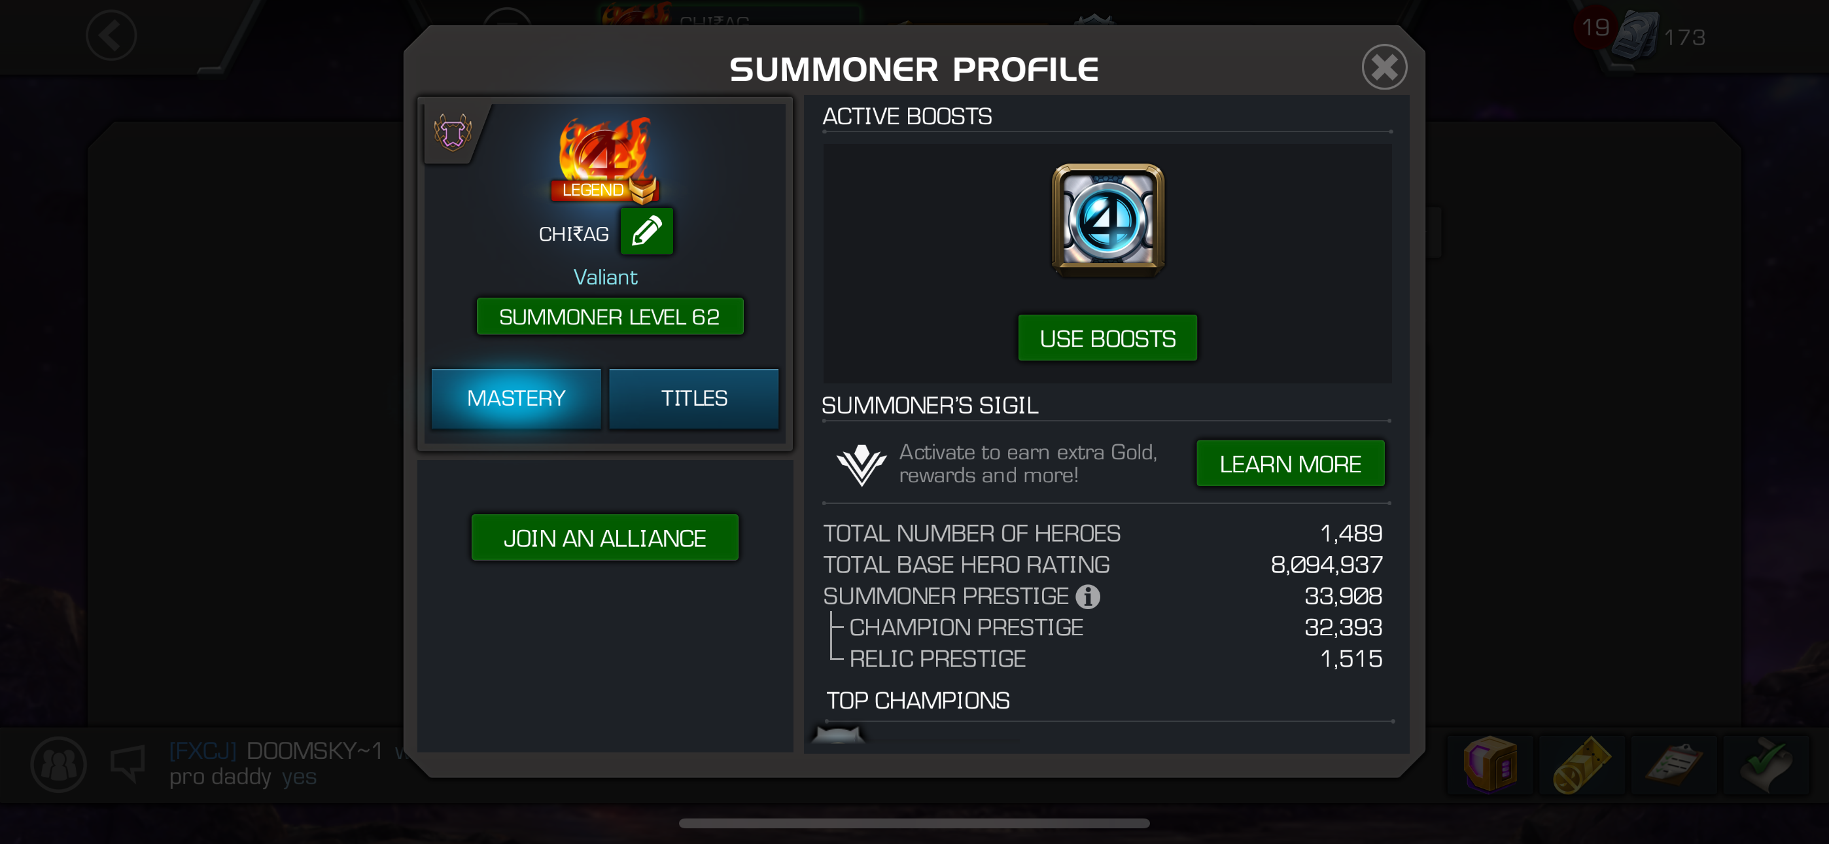Click the Join An Alliance button
This screenshot has width=1829, height=844.
coord(605,538)
